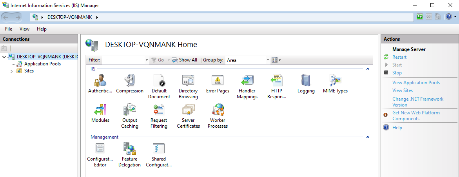459x177 pixels.
Task: Click the stop loading icon beside refresh
Action: click(429, 17)
